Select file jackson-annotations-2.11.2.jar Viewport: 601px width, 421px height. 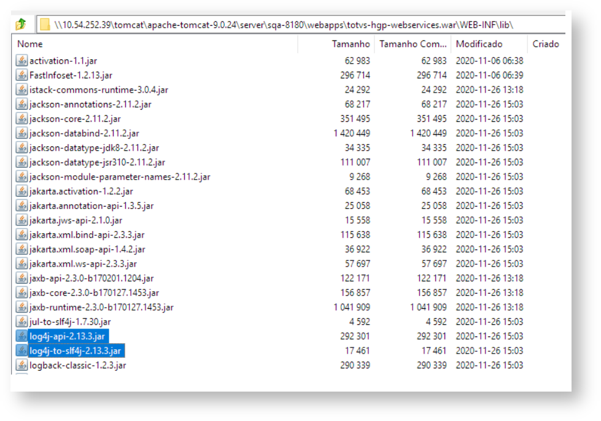pyautogui.click(x=90, y=105)
